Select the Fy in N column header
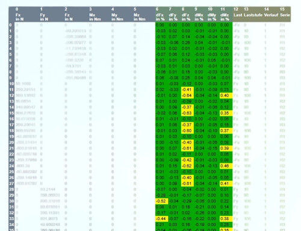Image resolution: width=301 pixels, height=231 pixels. 44,17
